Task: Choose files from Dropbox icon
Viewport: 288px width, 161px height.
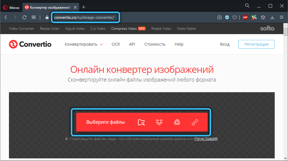Action: pyautogui.click(x=159, y=122)
